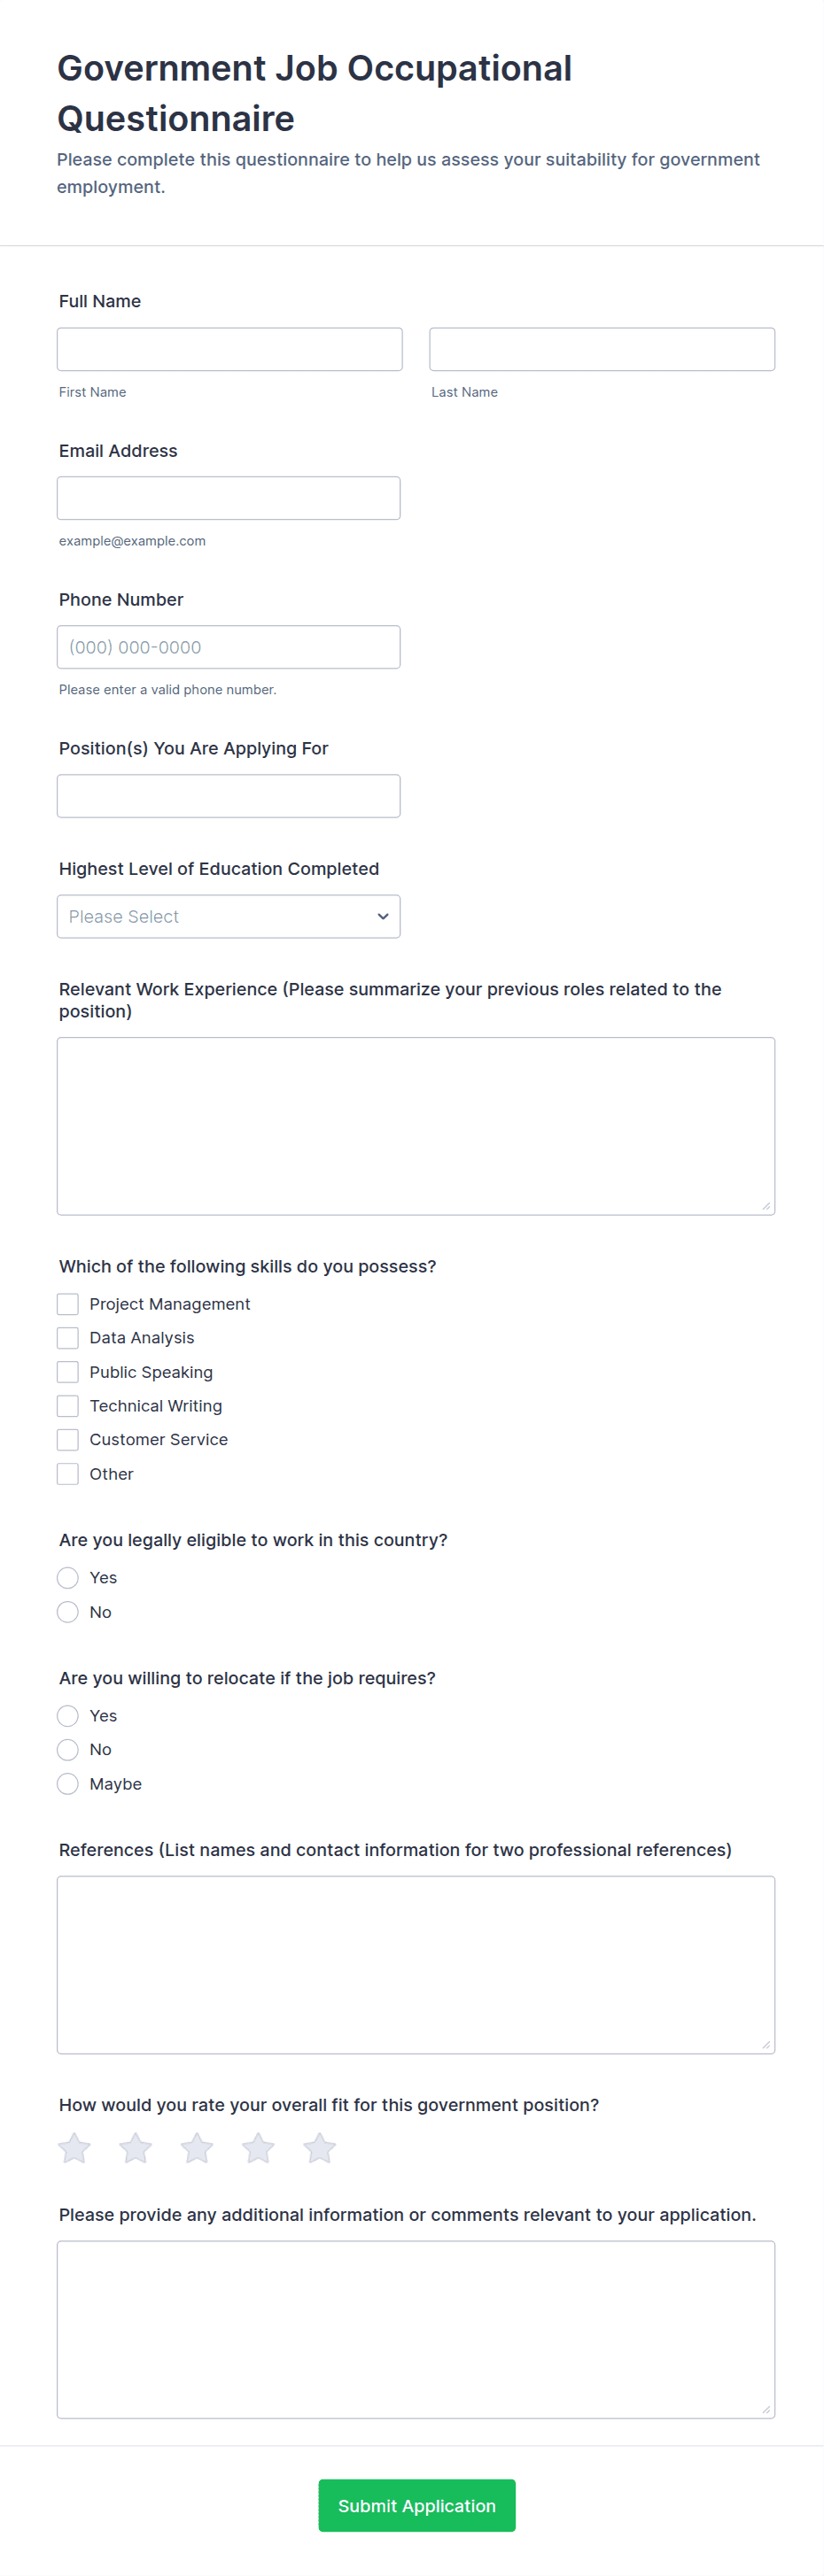
Task: Open the Highest Level of Education dropdown
Action: (229, 917)
